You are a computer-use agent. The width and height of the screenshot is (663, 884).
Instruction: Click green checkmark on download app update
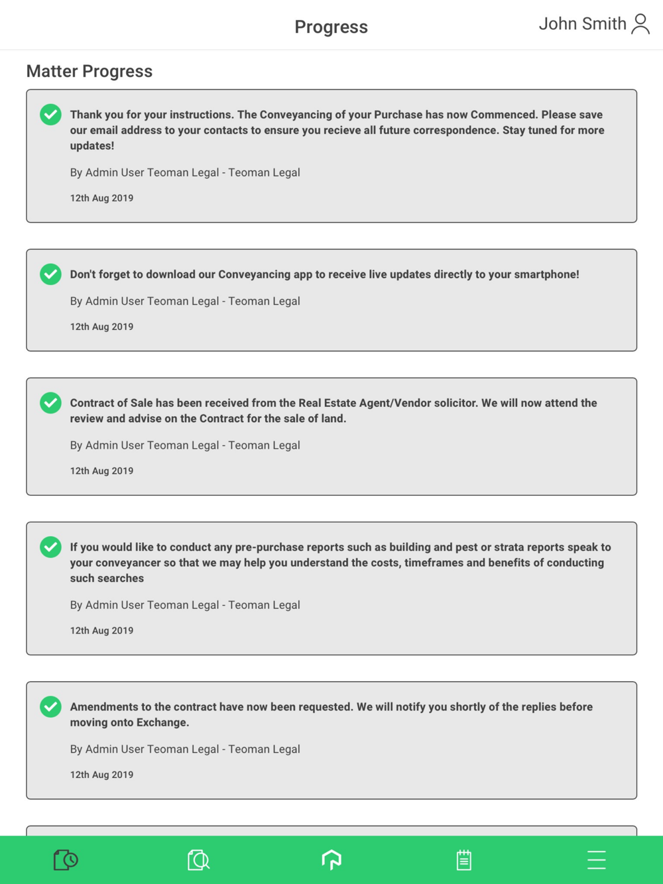tap(50, 274)
